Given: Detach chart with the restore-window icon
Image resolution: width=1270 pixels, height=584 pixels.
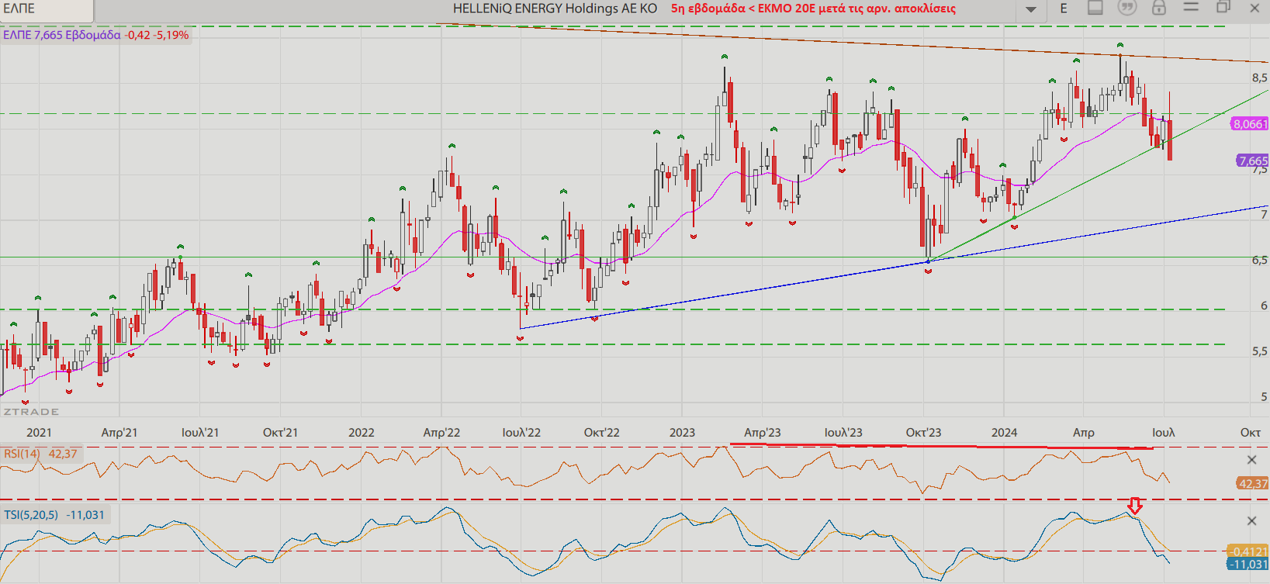Looking at the screenshot, I should 1223,7.
